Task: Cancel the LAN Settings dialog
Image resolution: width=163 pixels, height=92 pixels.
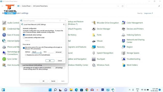Action: pyautogui.click(x=60, y=61)
